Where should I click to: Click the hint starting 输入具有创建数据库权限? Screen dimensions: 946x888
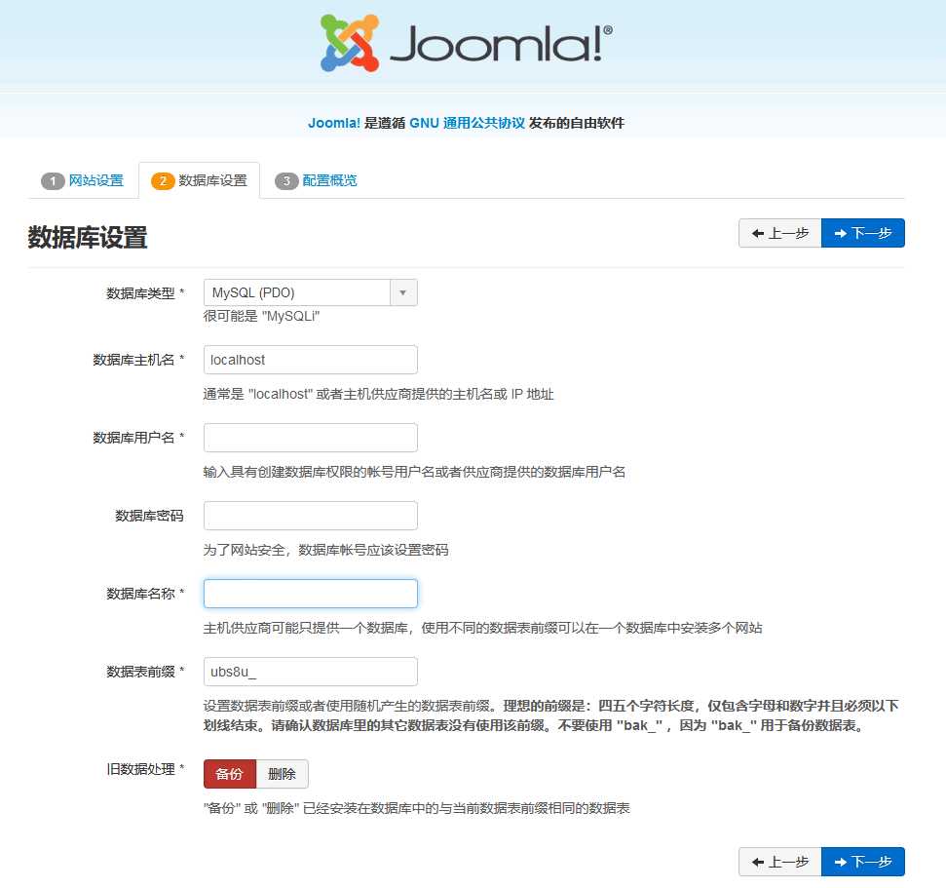(x=414, y=472)
